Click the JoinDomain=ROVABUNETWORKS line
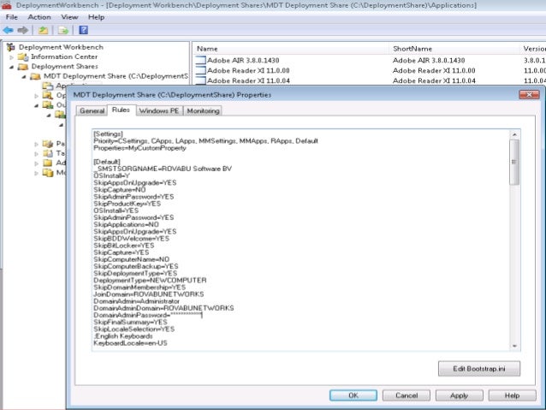This screenshot has width=546, height=410. point(149,294)
